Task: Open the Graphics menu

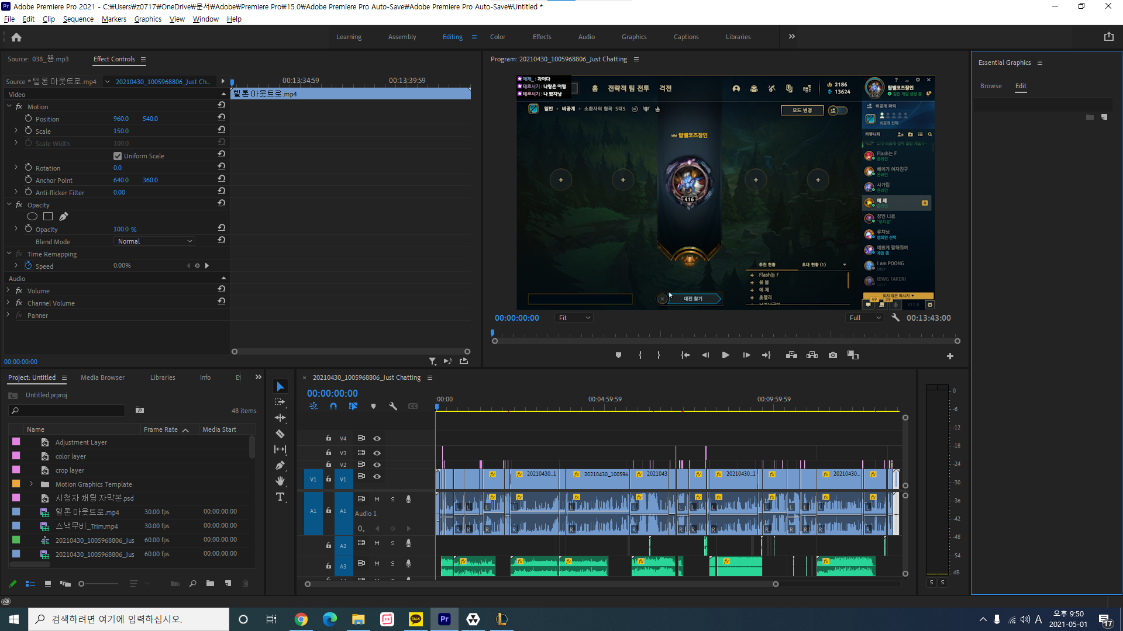Action: 147,19
